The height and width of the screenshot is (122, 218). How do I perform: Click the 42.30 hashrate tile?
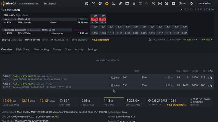tap(94, 22)
